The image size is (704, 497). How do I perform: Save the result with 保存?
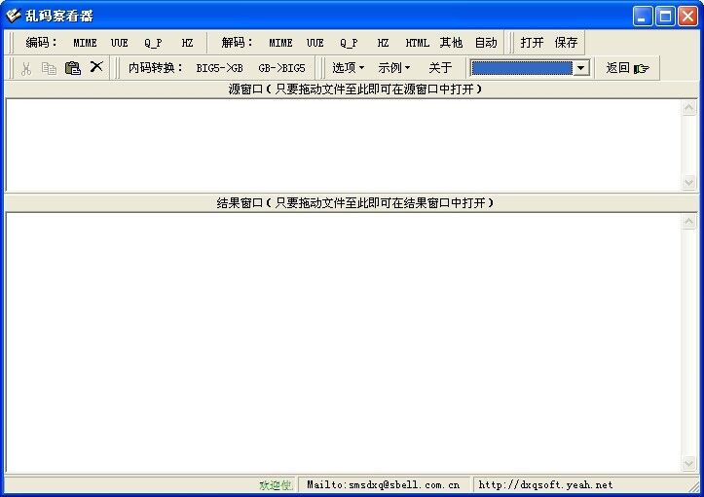(x=566, y=43)
